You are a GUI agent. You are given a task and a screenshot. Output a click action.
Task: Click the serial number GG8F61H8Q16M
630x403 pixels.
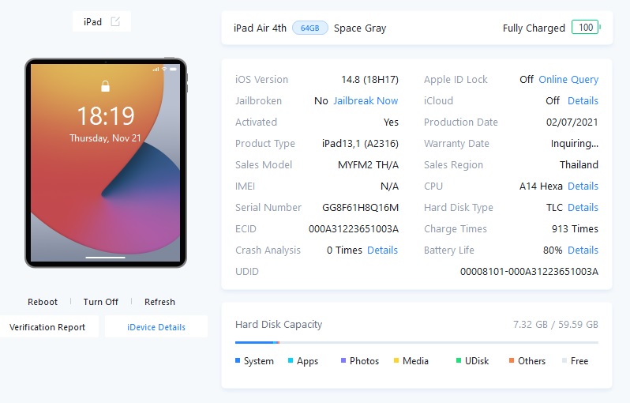[x=361, y=208]
